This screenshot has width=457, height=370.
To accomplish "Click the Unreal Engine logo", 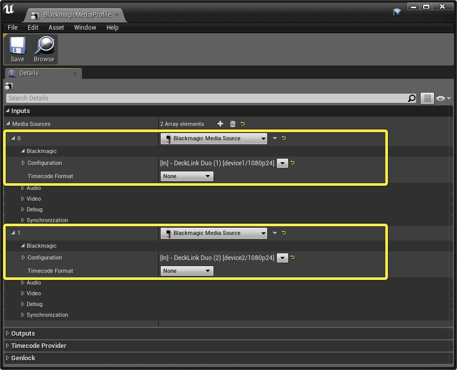I will (8, 8).
